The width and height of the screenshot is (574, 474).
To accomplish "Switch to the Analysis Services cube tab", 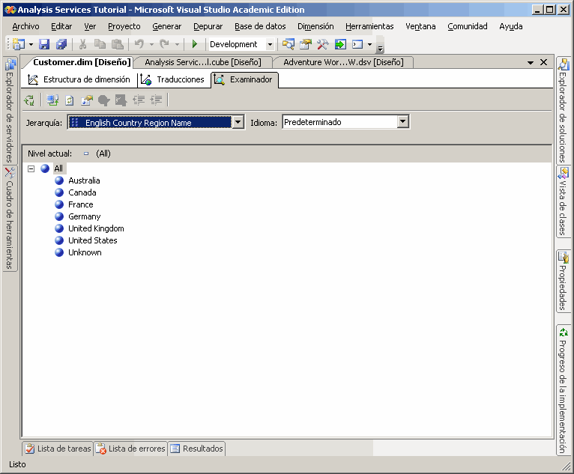I will (203, 62).
